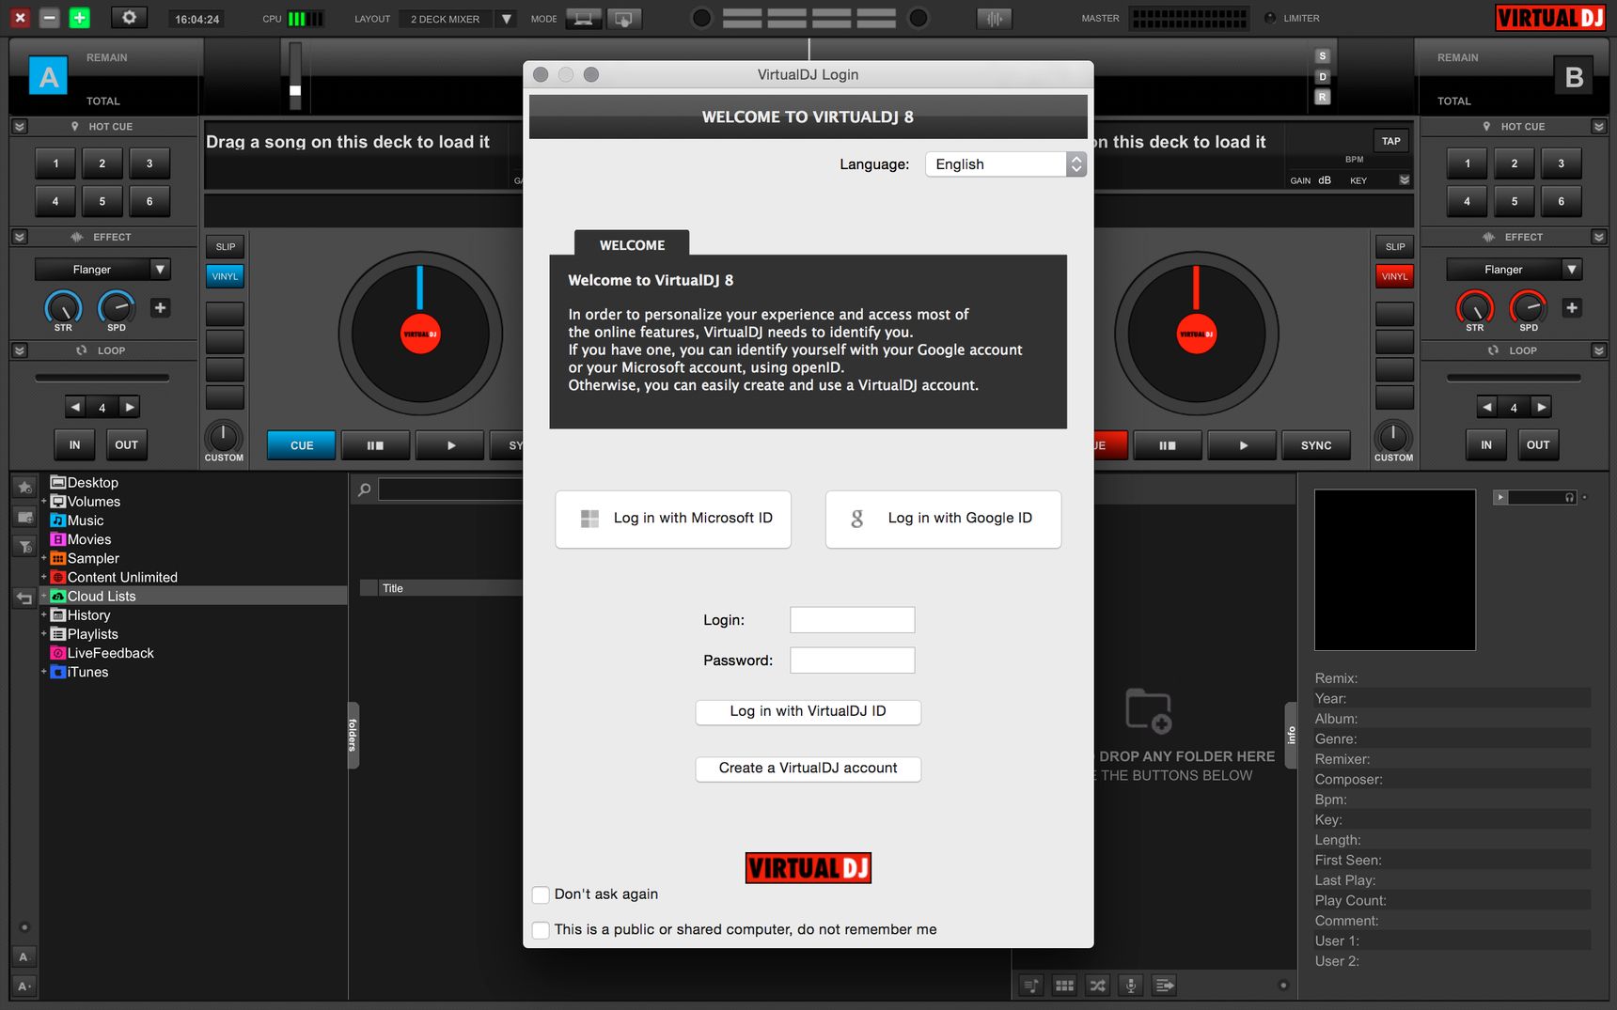The width and height of the screenshot is (1617, 1010).
Task: Expand the Playlists folder tree
Action: [x=43, y=634]
